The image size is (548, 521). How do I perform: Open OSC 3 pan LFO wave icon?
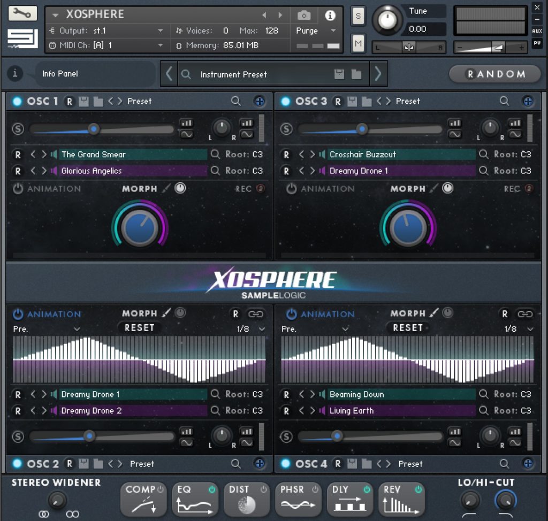[x=515, y=134]
